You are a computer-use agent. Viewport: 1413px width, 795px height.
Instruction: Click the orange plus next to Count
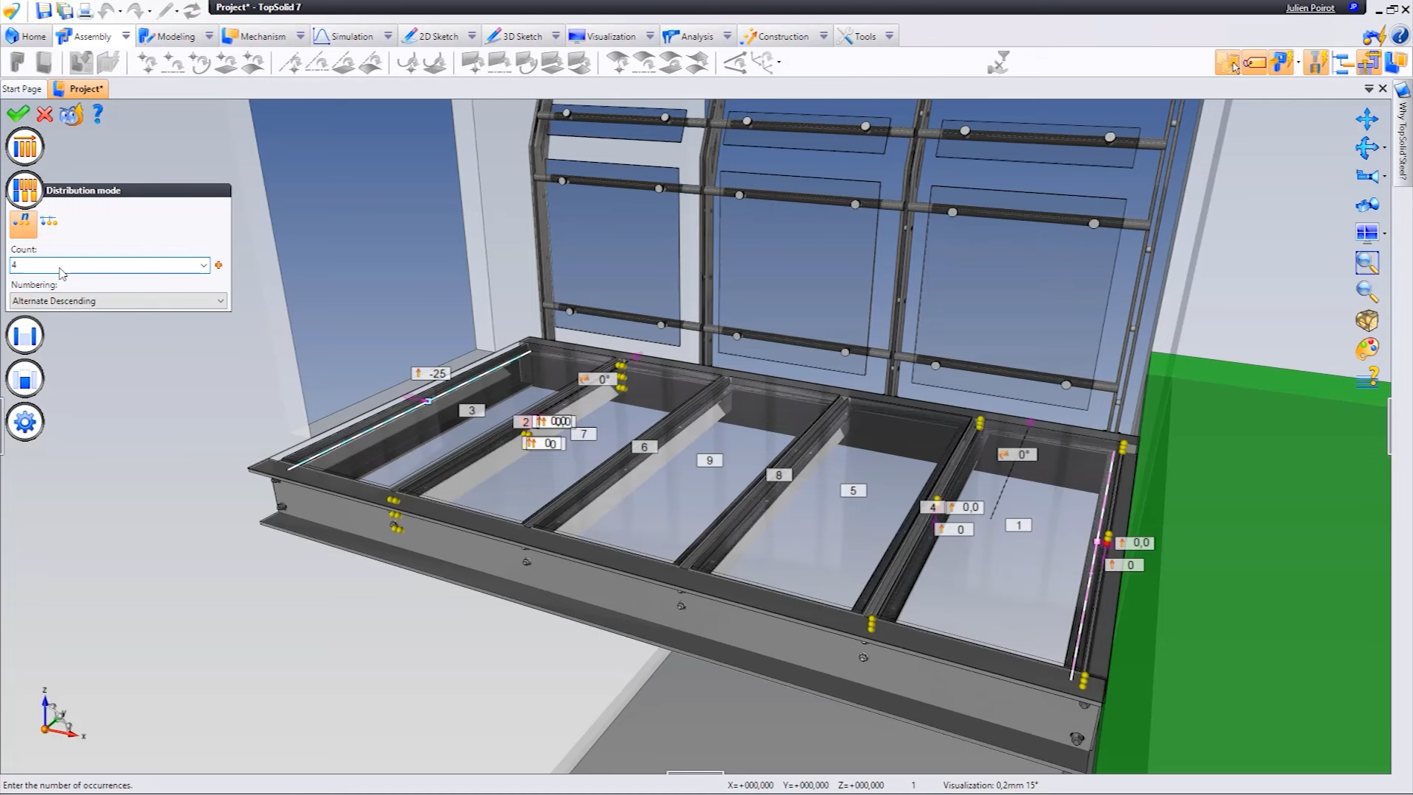219,265
